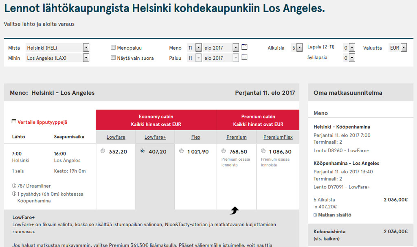This screenshot has width=417, height=247.
Task: Click the Paluu return date calendar icon
Action: (x=244, y=57)
